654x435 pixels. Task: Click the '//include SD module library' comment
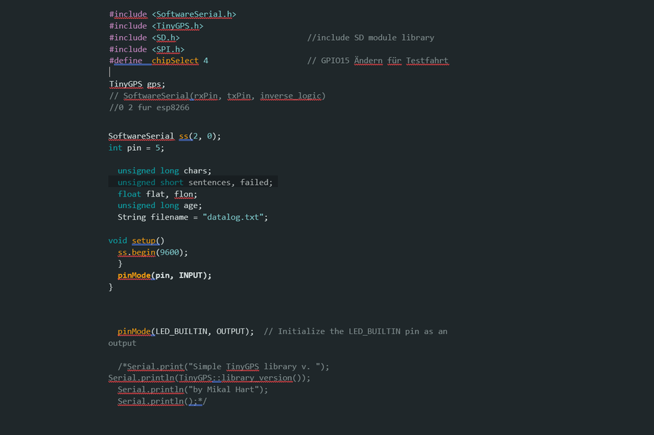tap(371, 38)
